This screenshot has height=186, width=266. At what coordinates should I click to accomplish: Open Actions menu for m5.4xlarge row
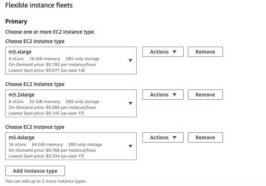163,137
